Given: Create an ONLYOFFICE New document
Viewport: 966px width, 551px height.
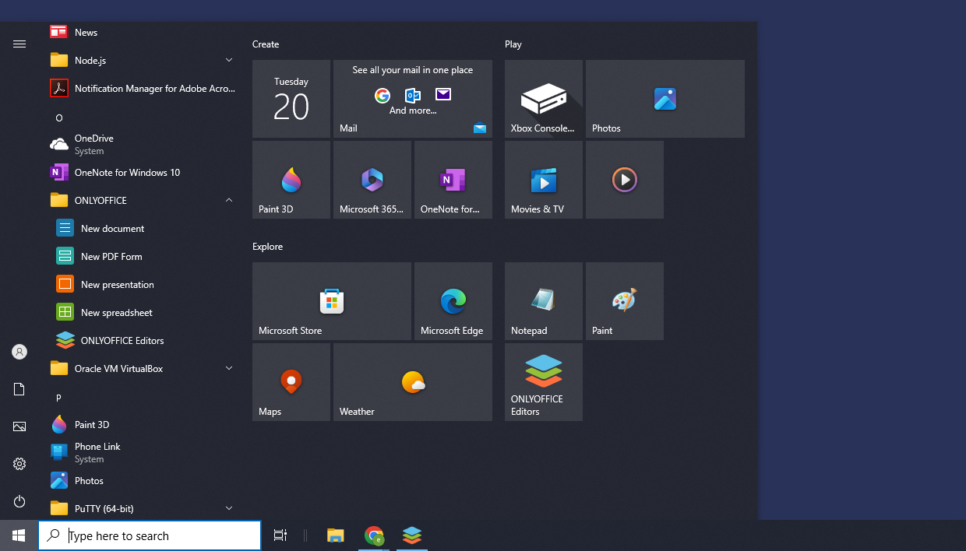Looking at the screenshot, I should coord(142,228).
